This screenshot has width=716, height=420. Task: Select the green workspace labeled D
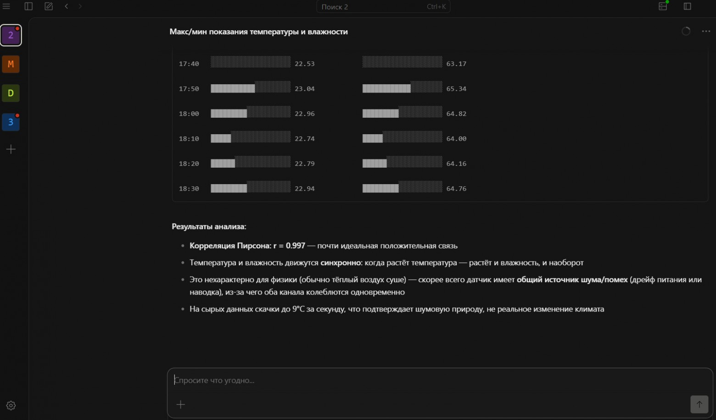click(x=11, y=93)
